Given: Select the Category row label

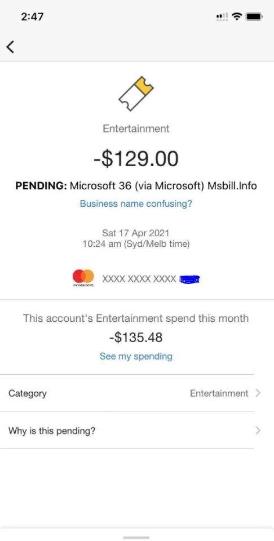Looking at the screenshot, I should (x=28, y=393).
